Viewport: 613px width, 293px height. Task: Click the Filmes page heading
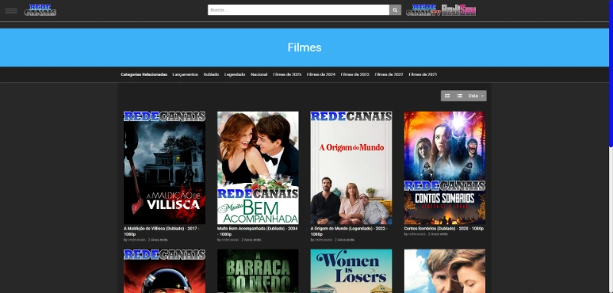(304, 47)
